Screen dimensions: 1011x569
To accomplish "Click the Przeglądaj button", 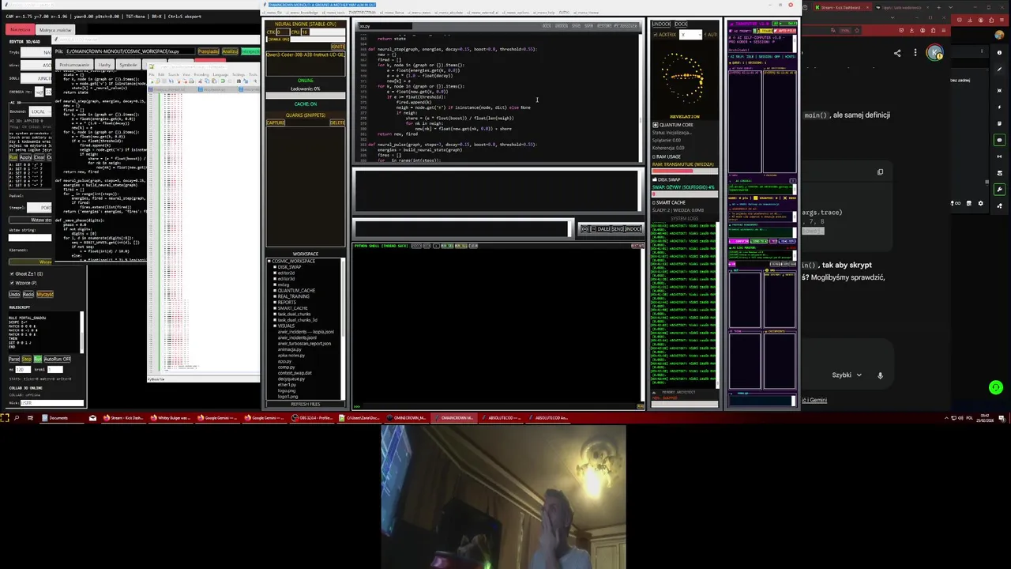I will pos(209,51).
